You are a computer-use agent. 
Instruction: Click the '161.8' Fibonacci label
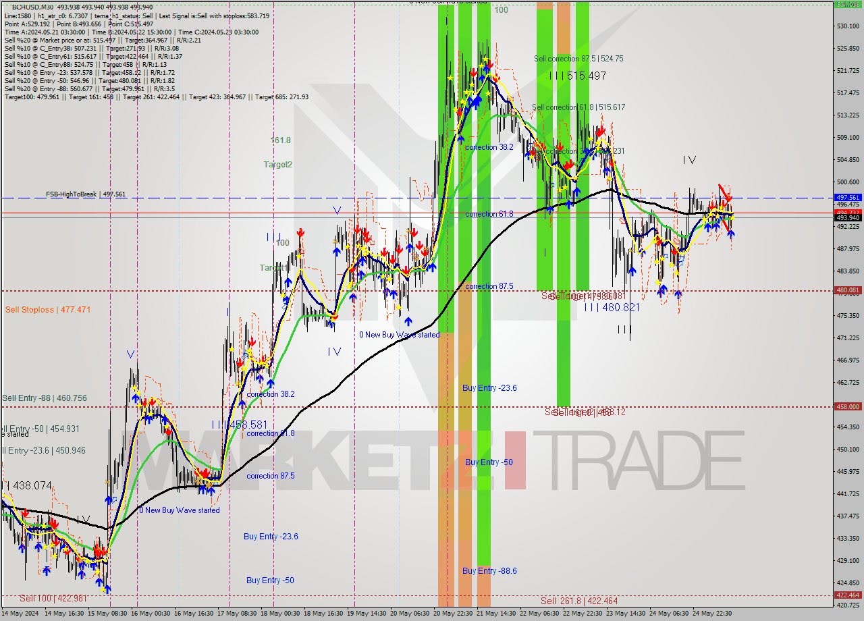281,140
